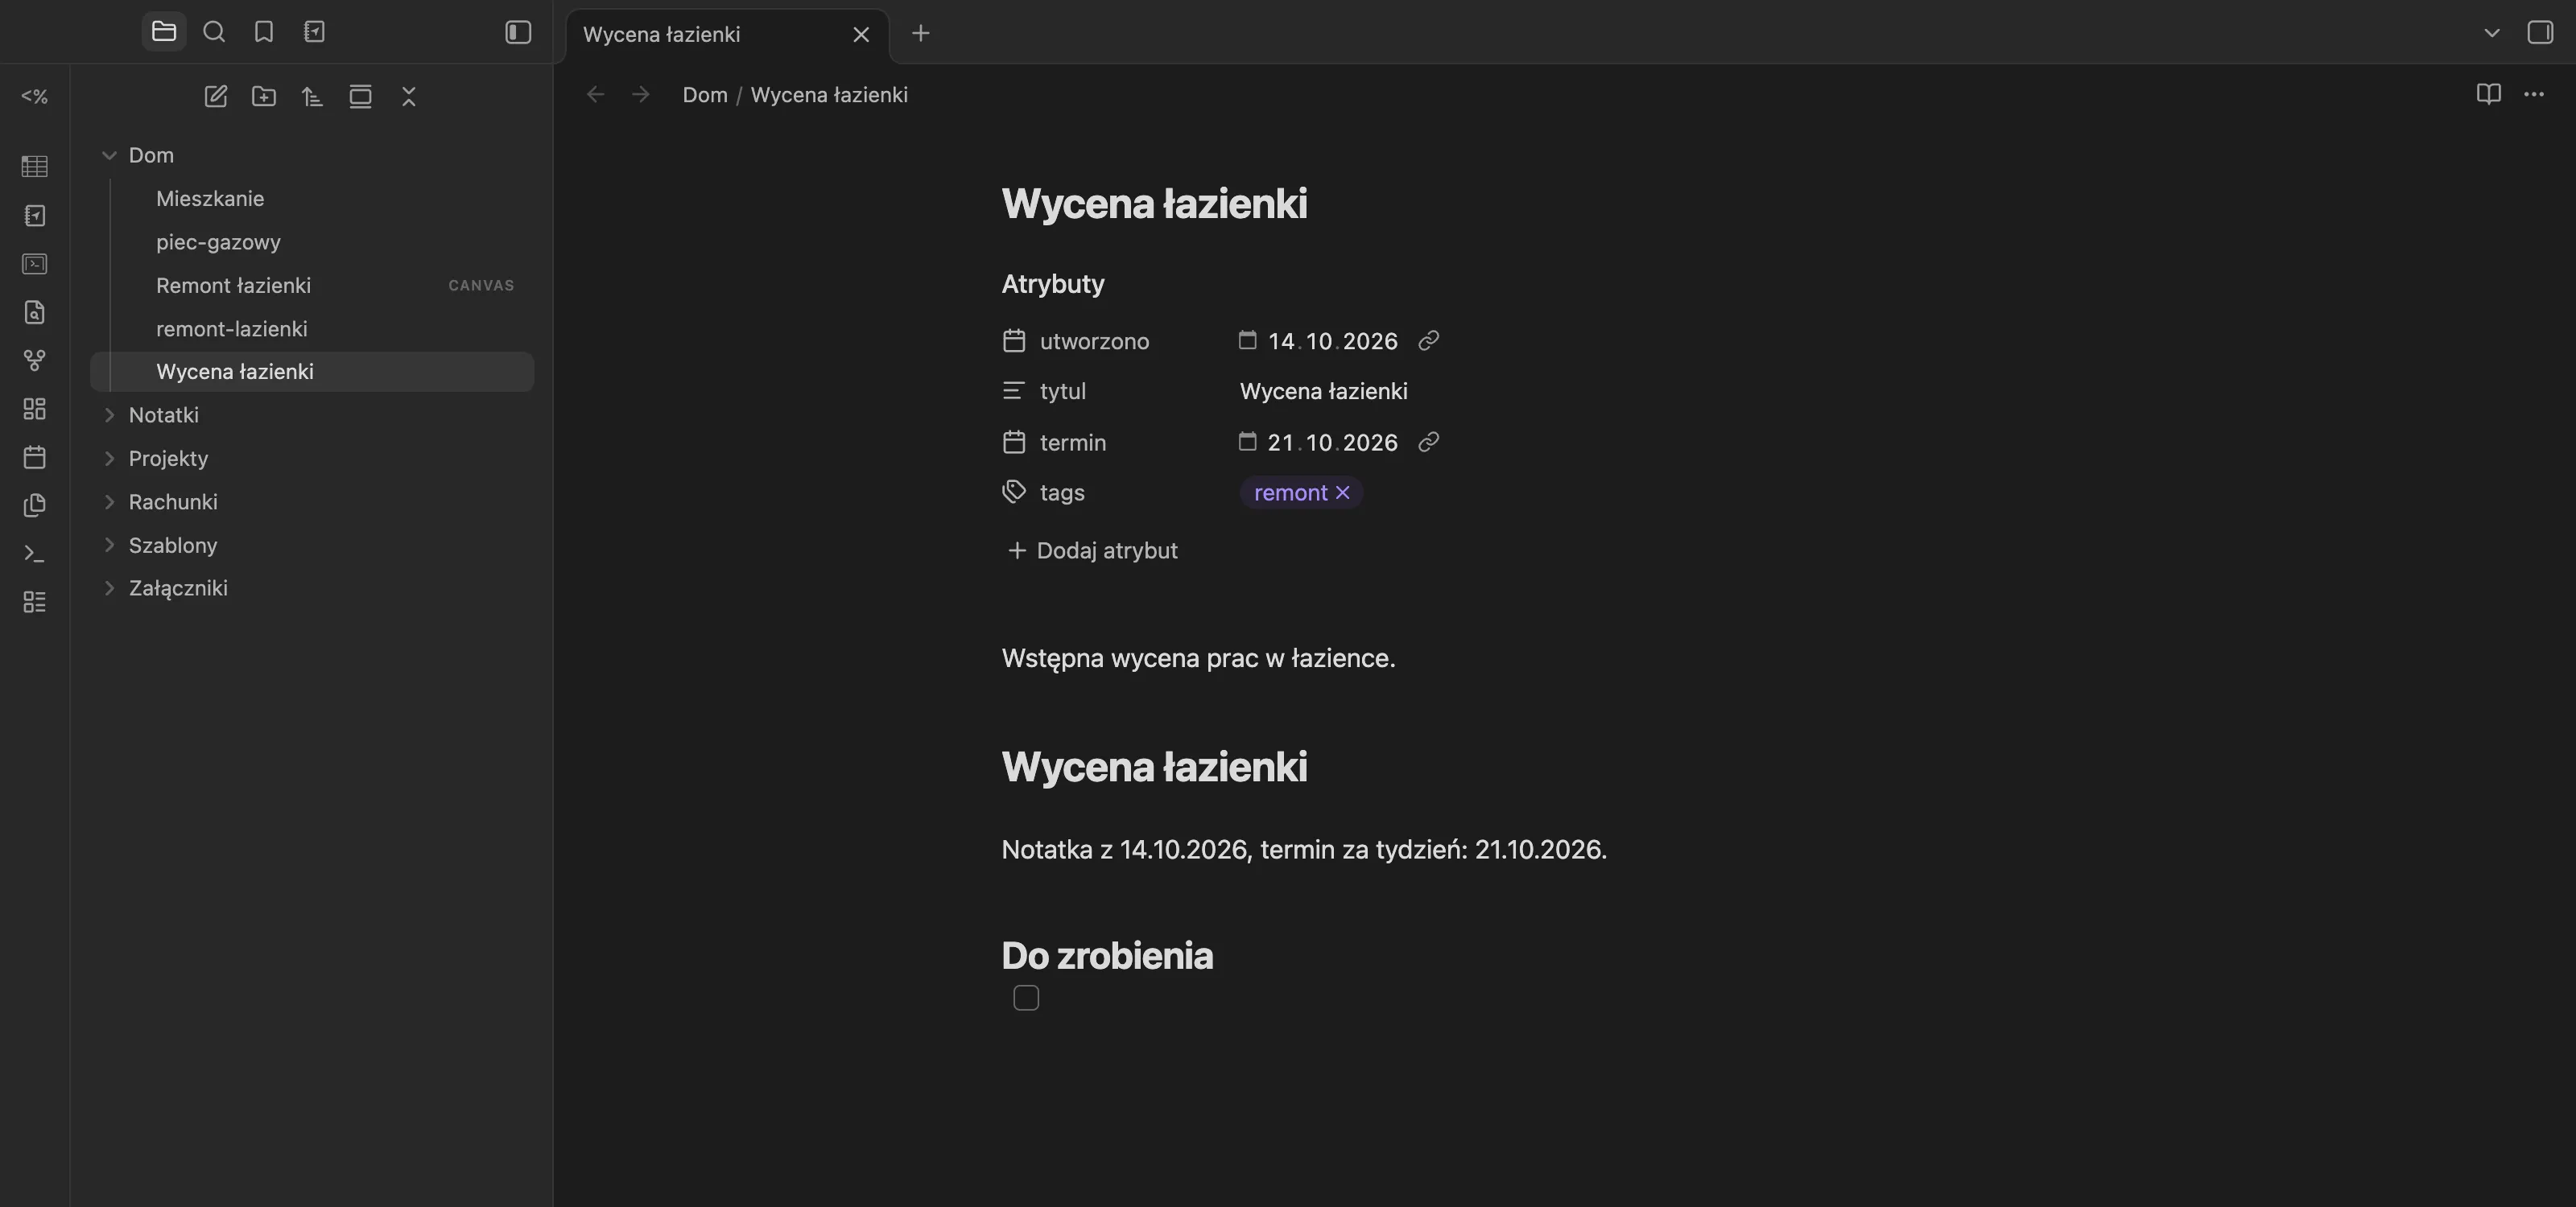The image size is (2576, 1207).
Task: Click the Atrybuty properties heading
Action: 1053,284
